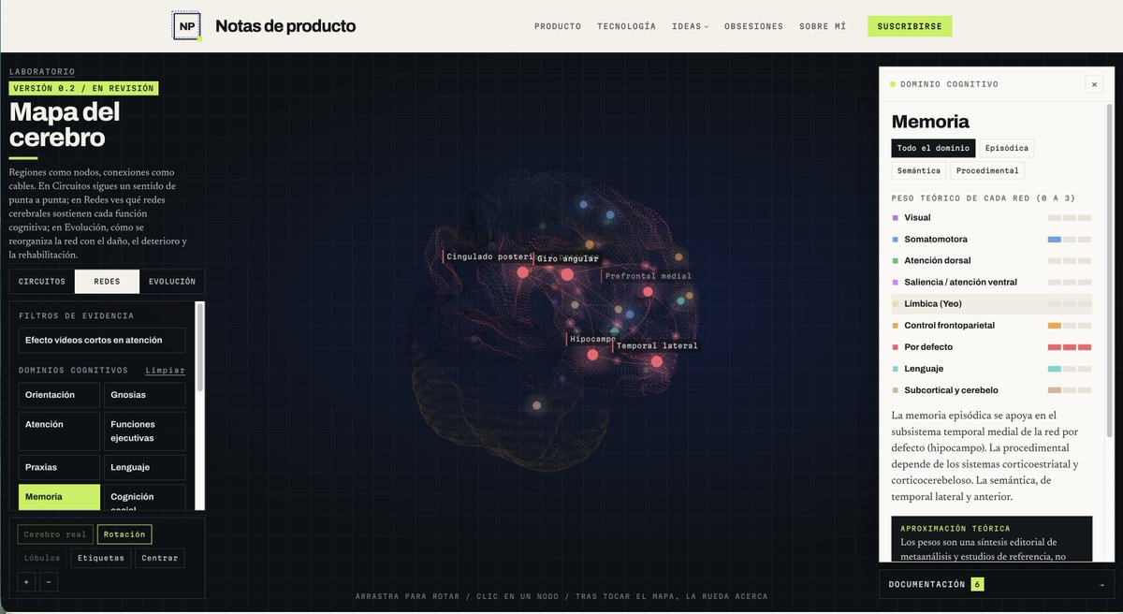Select the Giro angular node
1123x614 pixels.
566,274
